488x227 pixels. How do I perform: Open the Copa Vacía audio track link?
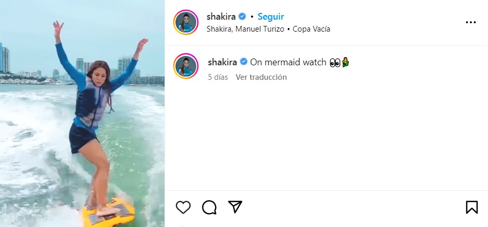(x=311, y=29)
